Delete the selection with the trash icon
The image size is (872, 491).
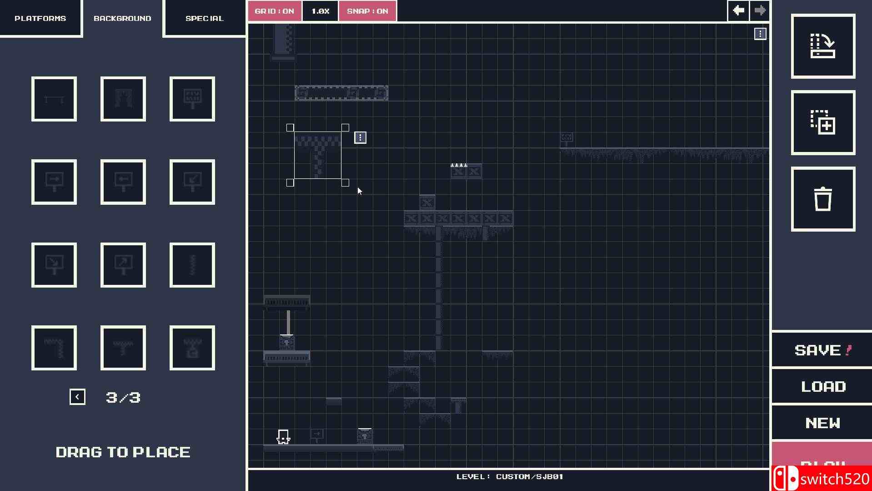point(823,199)
